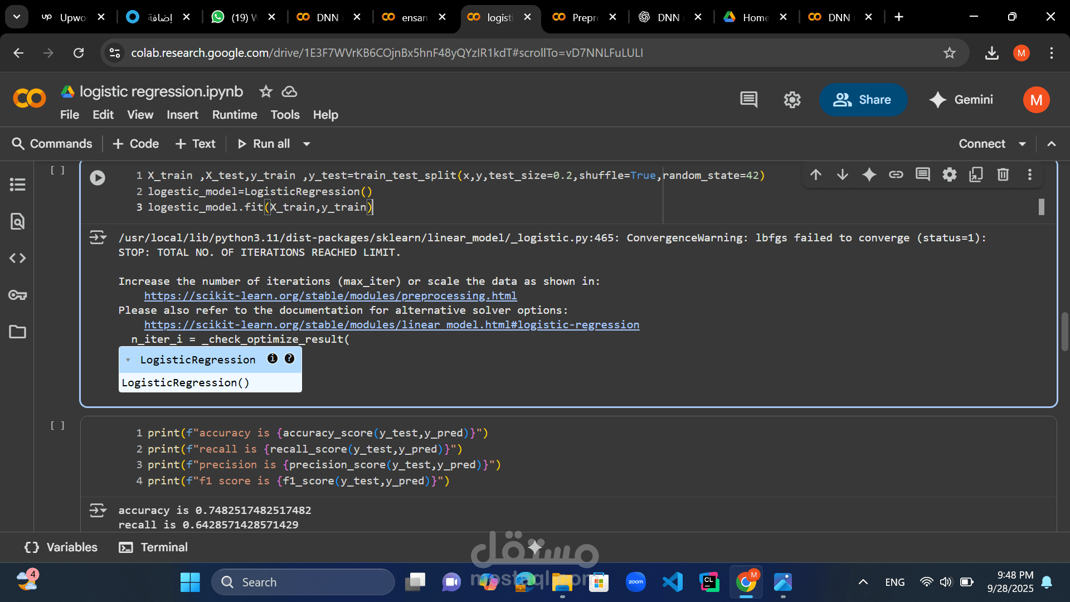This screenshot has height=602, width=1070.
Task: Open the Secrets panel
Action: click(17, 295)
